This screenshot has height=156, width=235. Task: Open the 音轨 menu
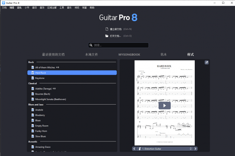(19, 8)
